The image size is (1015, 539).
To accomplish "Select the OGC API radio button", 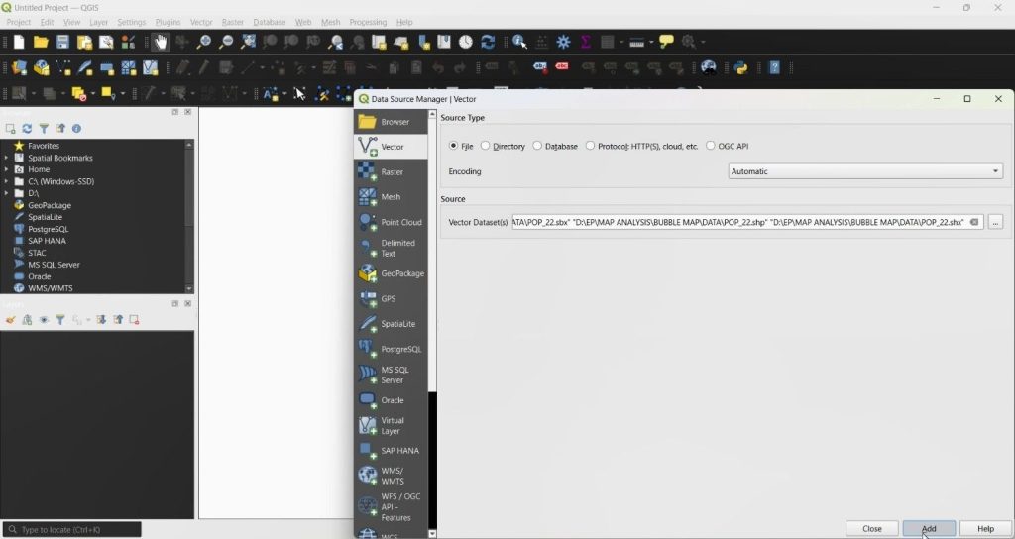I will [x=710, y=146].
